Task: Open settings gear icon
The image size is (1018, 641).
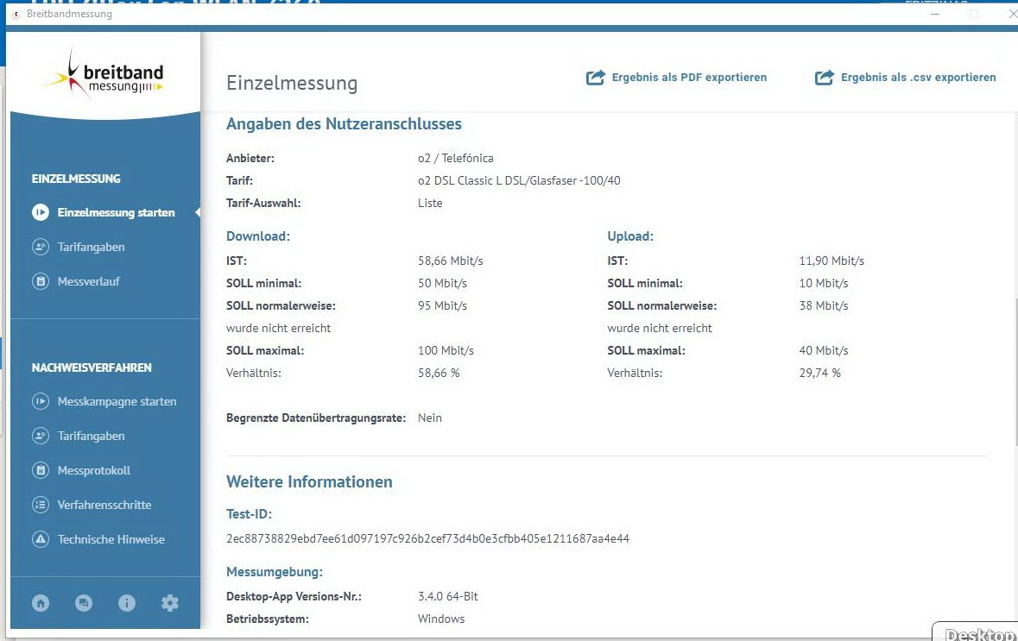Action: click(x=170, y=603)
